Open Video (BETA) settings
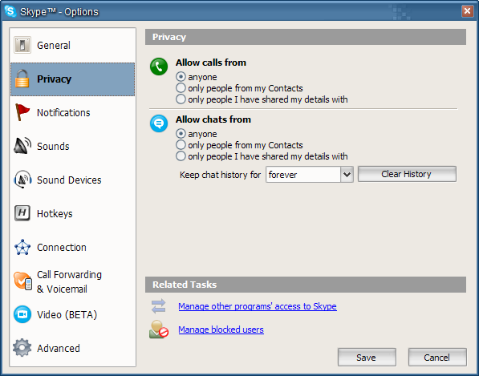479x376 pixels. pos(73,314)
